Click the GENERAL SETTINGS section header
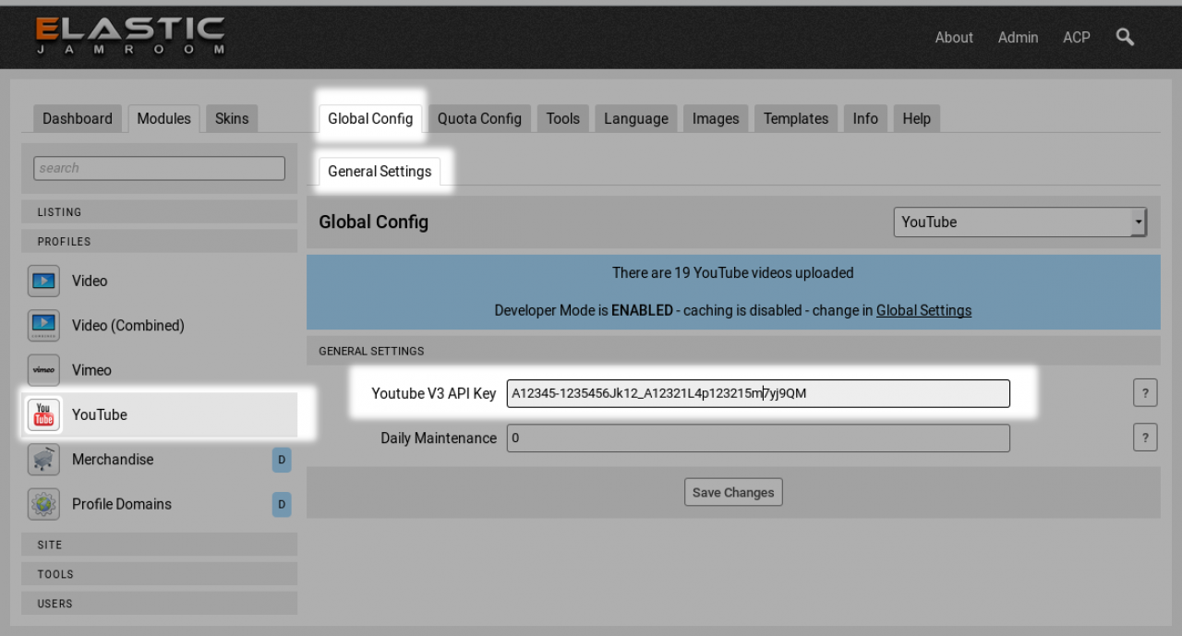 pos(733,351)
